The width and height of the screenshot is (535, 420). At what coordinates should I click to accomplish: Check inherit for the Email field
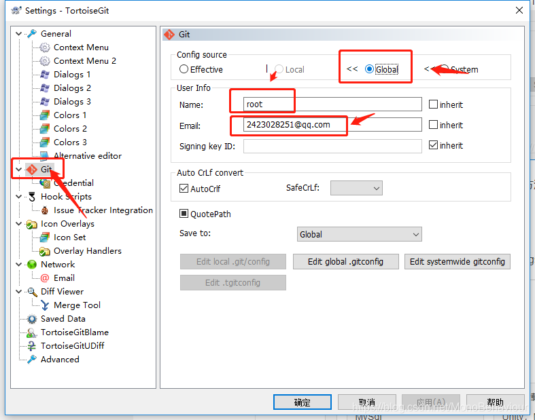[433, 125]
